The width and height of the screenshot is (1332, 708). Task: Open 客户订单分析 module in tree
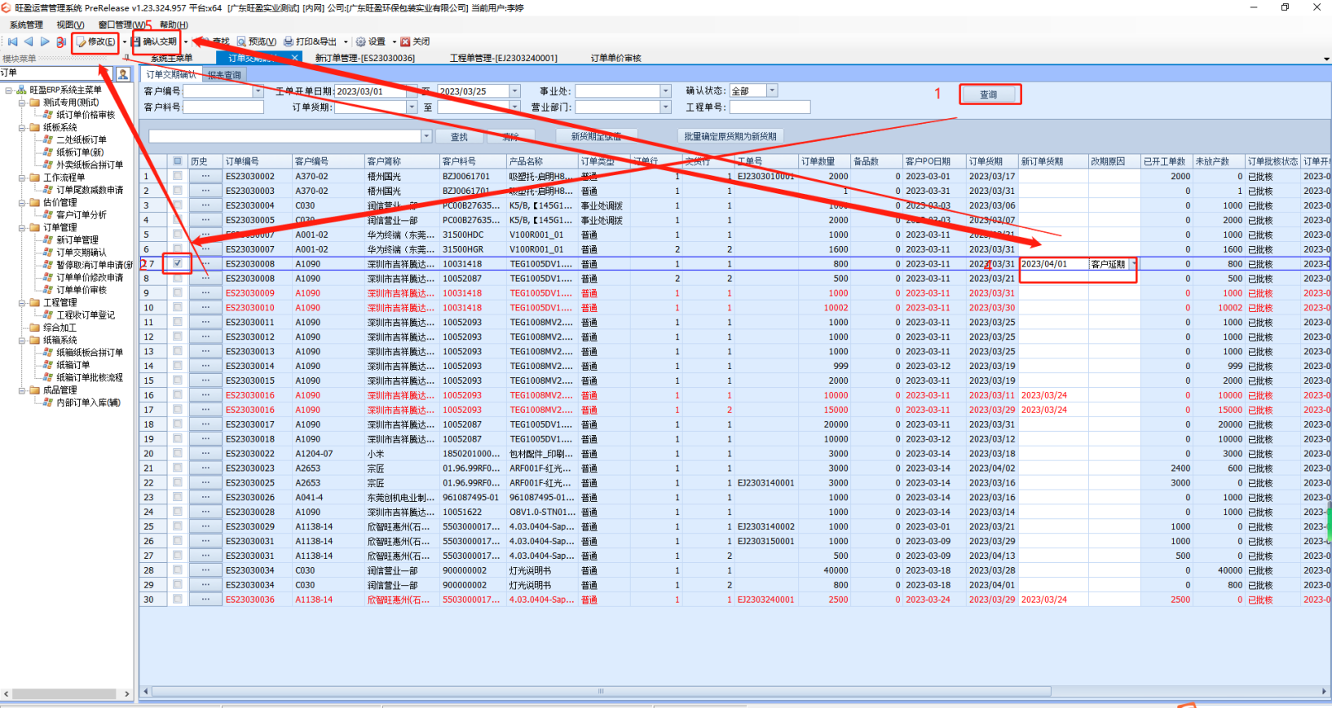tap(81, 215)
